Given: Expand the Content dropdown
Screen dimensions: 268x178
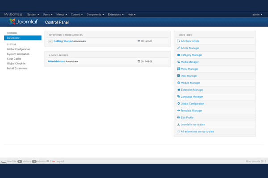Looking at the screenshot, I should pos(77,15).
